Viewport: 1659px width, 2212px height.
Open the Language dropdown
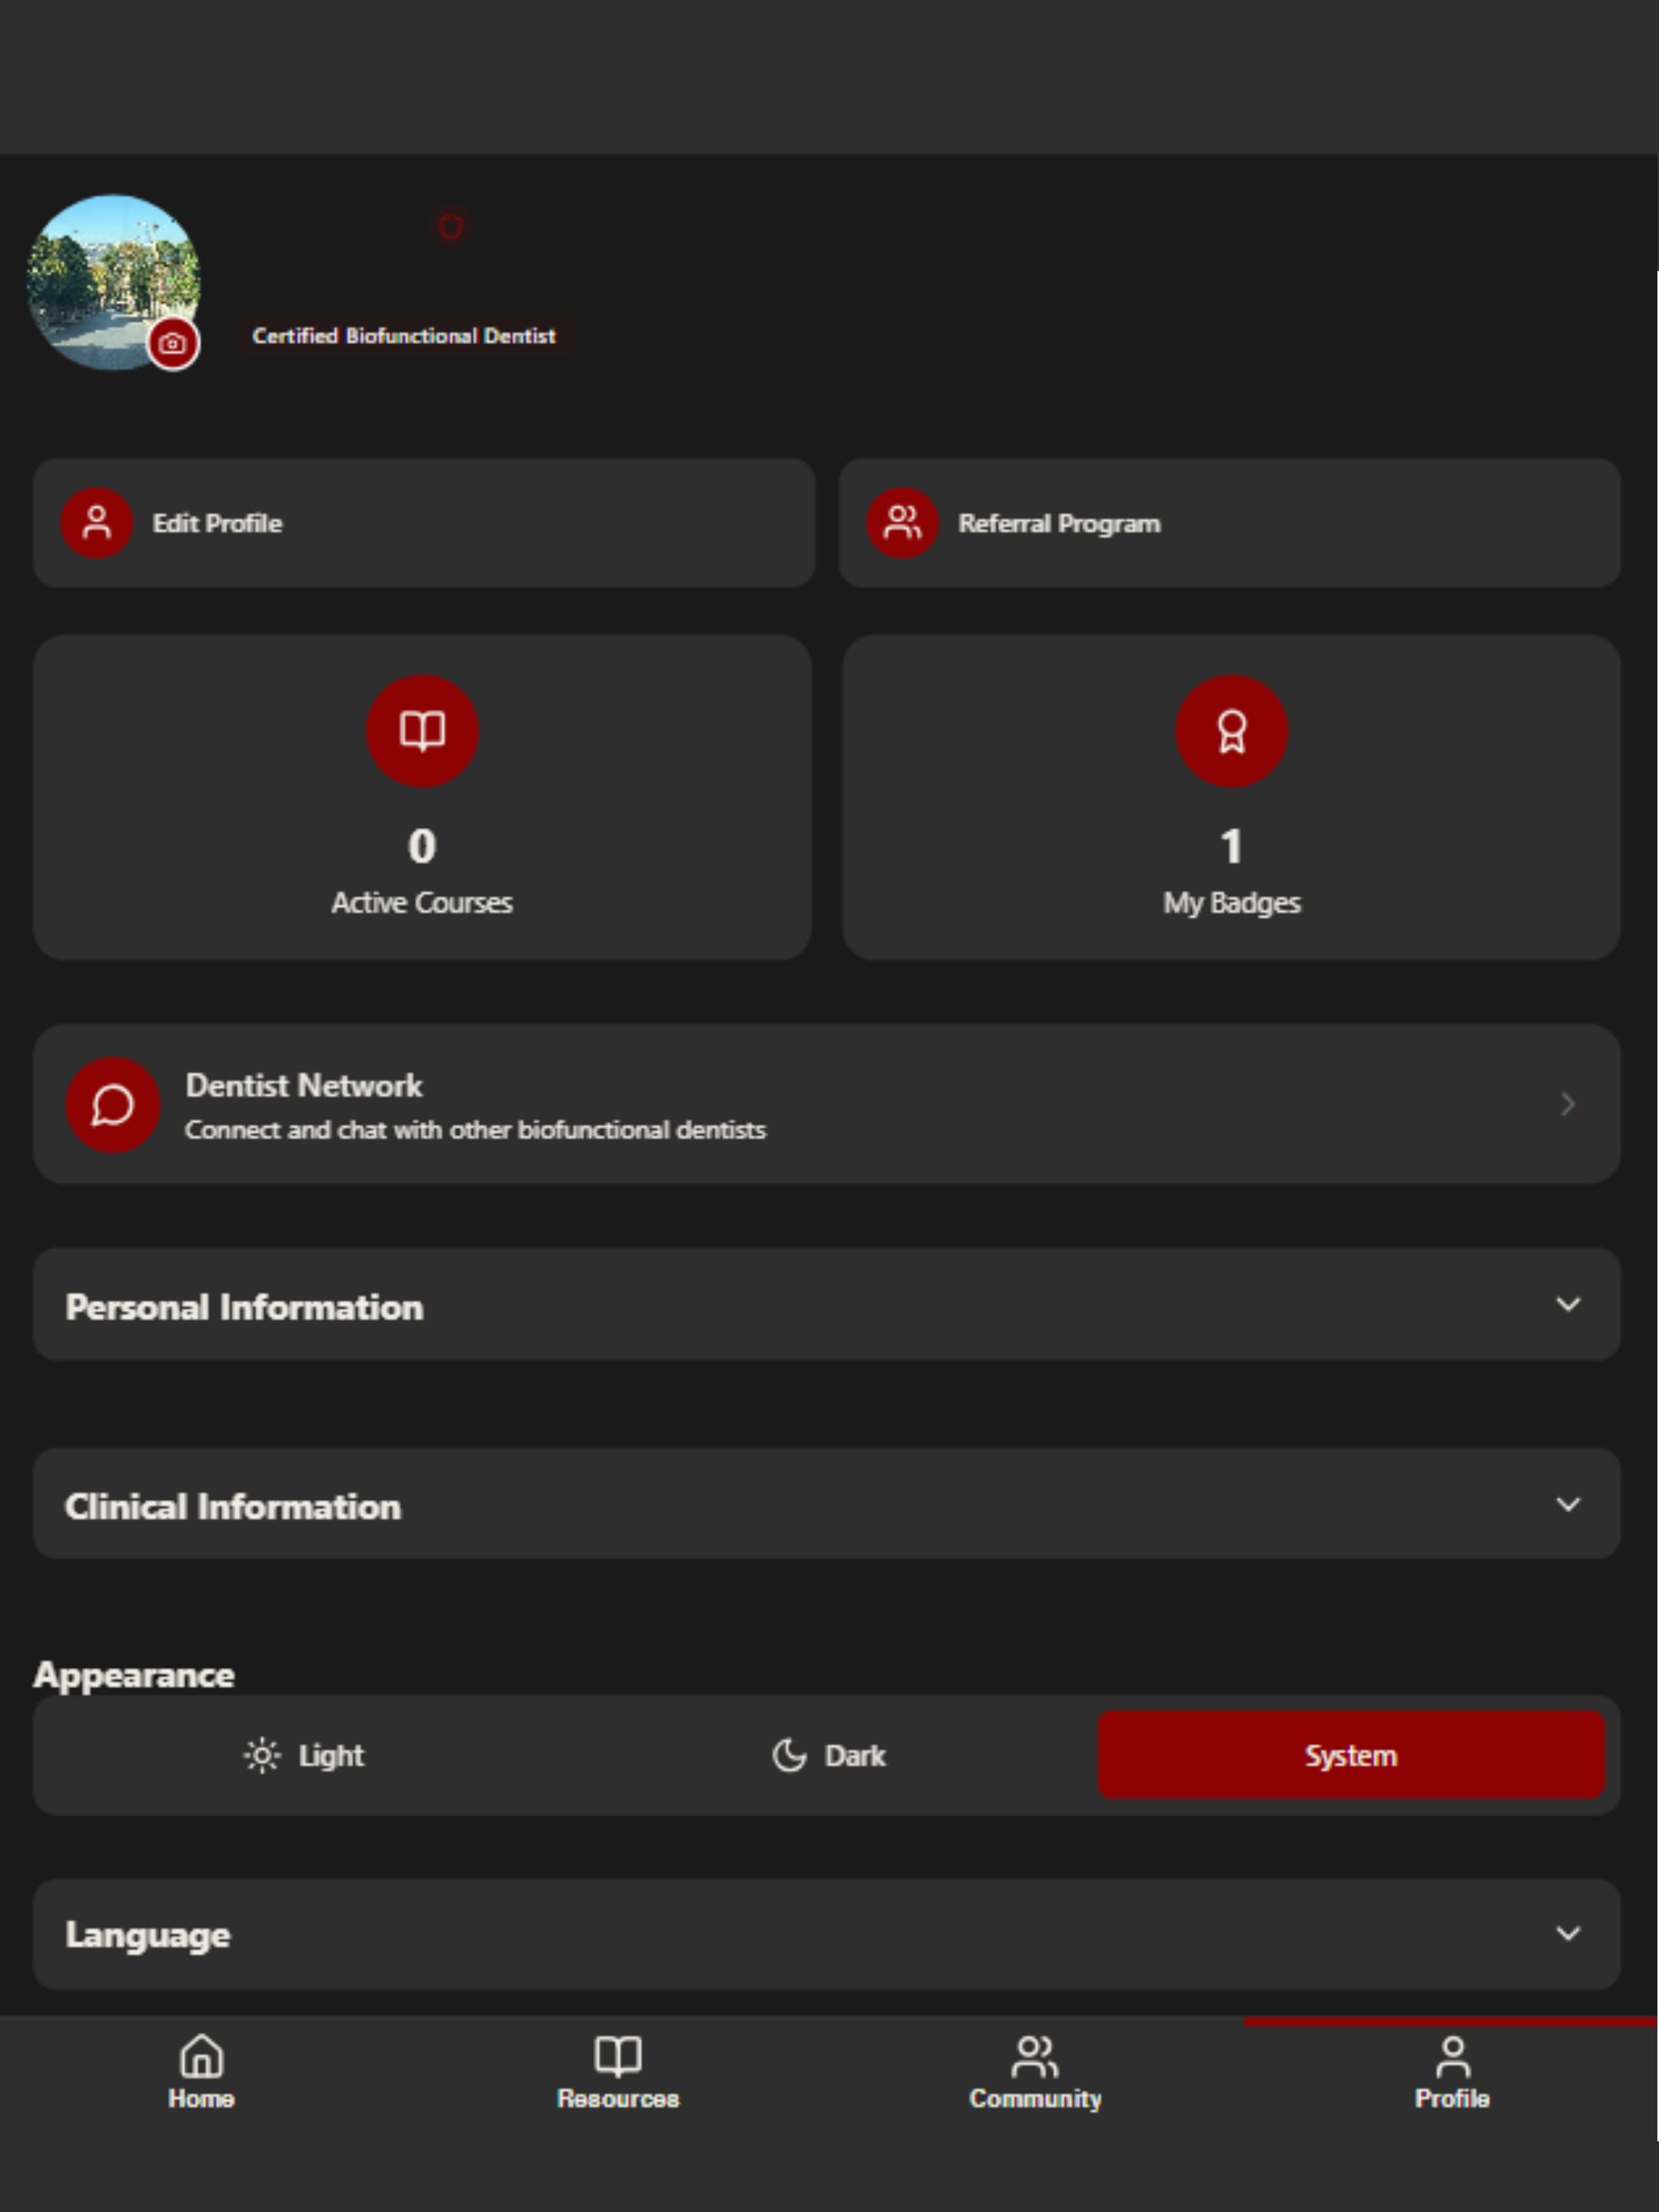tap(826, 1934)
